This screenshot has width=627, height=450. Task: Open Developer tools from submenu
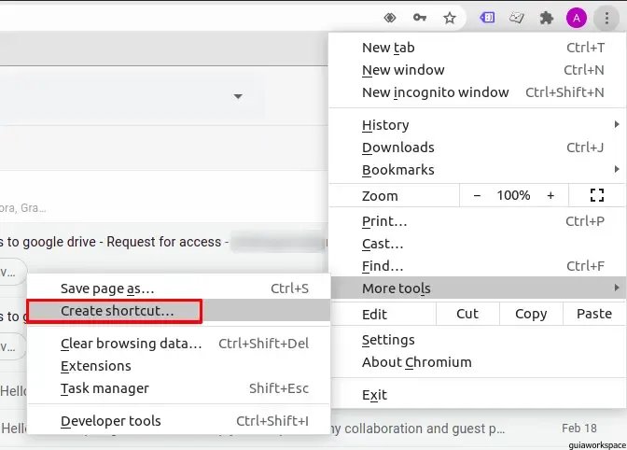179,421
